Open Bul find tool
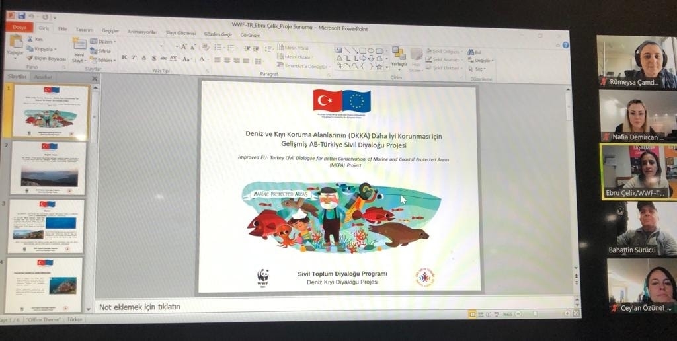The height and width of the screenshot is (341, 677). pyautogui.click(x=475, y=52)
